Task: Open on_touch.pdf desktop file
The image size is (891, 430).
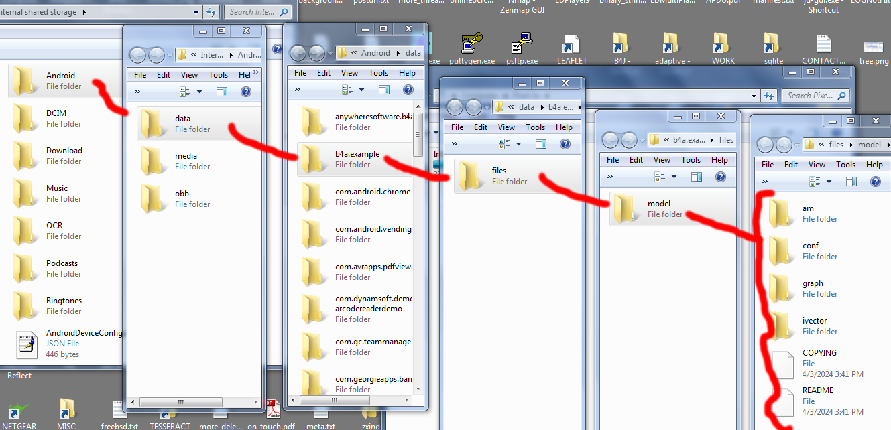Action: (x=271, y=415)
